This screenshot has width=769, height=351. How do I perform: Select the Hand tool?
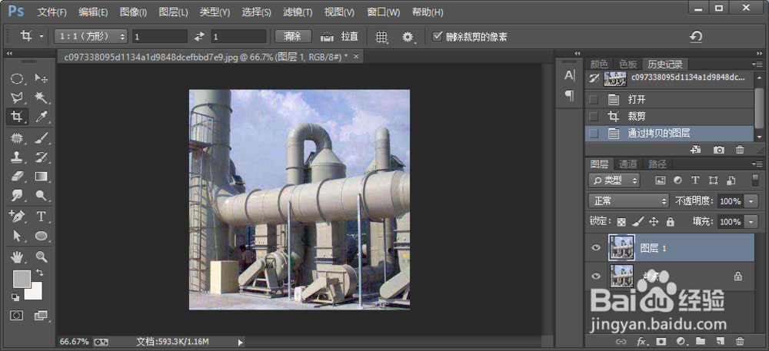click(17, 257)
